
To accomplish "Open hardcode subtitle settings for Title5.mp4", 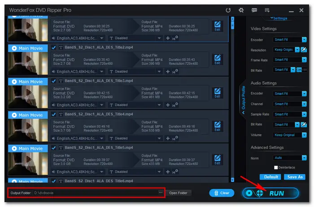I will point(175,172).
